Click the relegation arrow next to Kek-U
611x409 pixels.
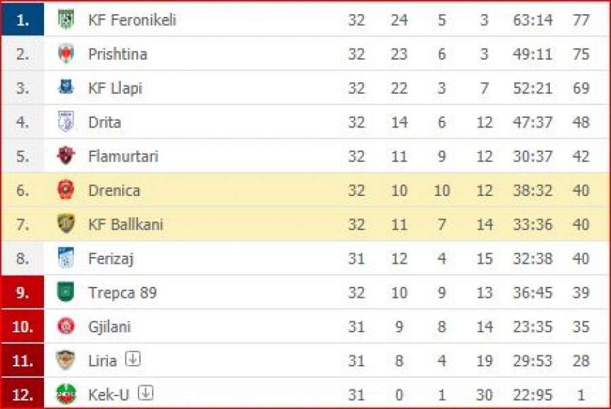click(146, 393)
